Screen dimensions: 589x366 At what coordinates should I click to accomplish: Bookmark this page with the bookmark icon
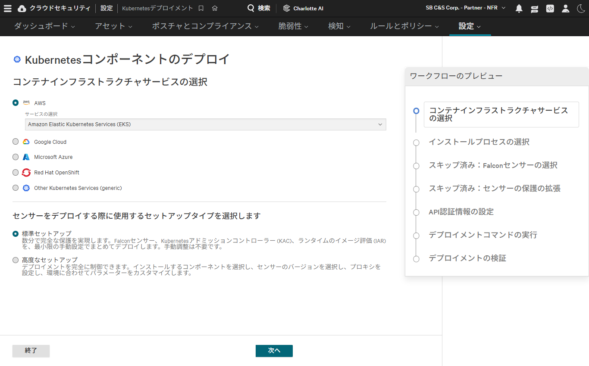coord(201,8)
